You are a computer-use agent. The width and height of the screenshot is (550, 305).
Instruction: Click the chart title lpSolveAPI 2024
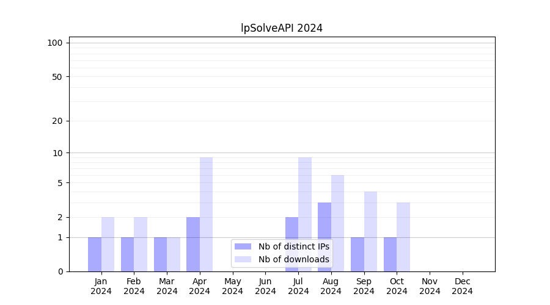(282, 28)
